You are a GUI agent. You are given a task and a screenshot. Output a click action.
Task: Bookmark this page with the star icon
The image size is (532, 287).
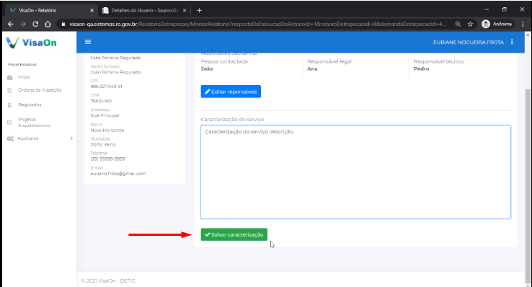[x=470, y=24]
